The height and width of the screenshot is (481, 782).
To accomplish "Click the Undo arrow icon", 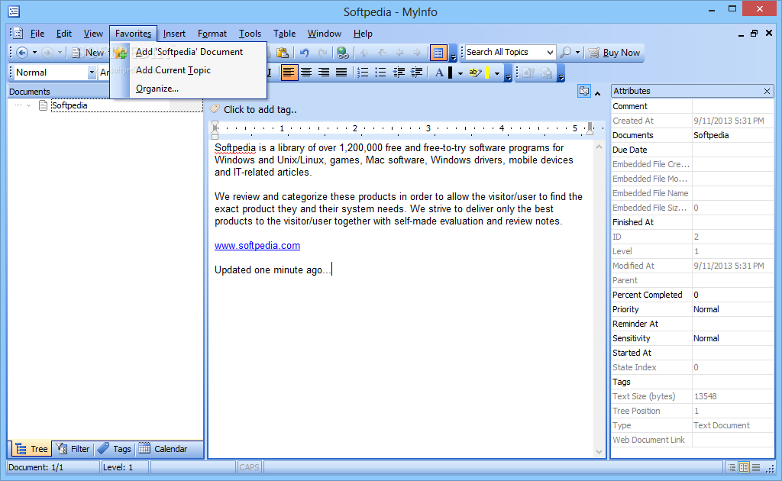I will click(304, 53).
